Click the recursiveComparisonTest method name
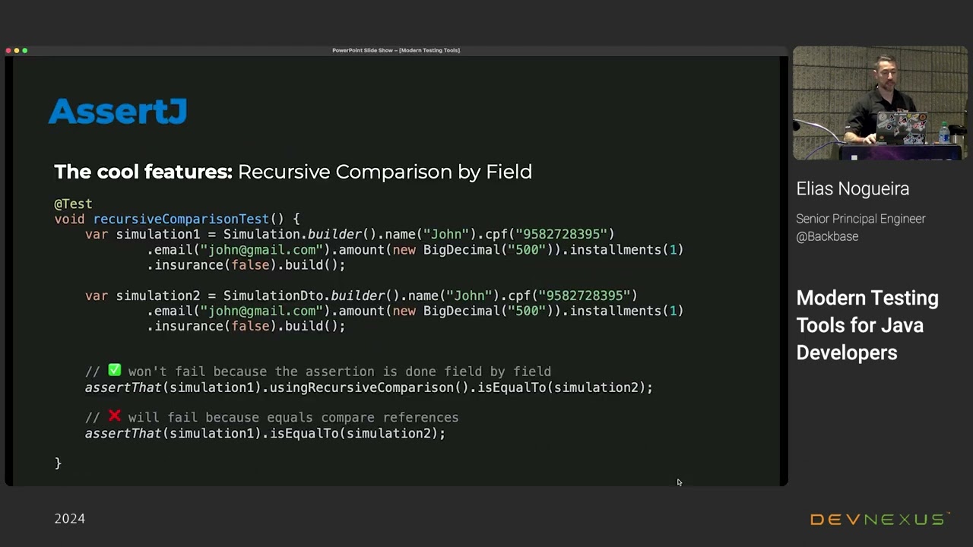The height and width of the screenshot is (547, 973). coord(181,219)
